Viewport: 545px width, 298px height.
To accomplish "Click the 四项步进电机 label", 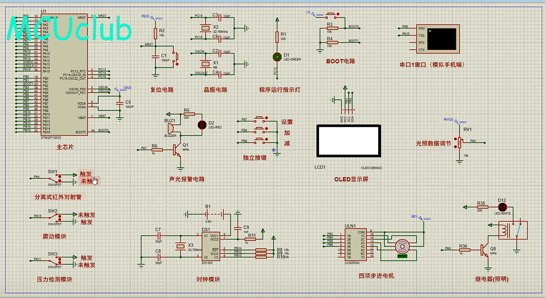I will pos(377,276).
